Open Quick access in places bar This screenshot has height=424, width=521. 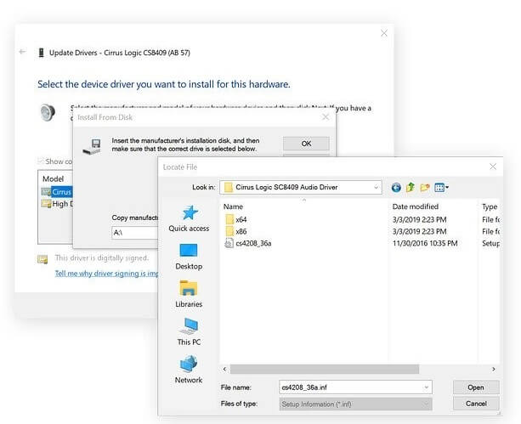click(x=189, y=218)
